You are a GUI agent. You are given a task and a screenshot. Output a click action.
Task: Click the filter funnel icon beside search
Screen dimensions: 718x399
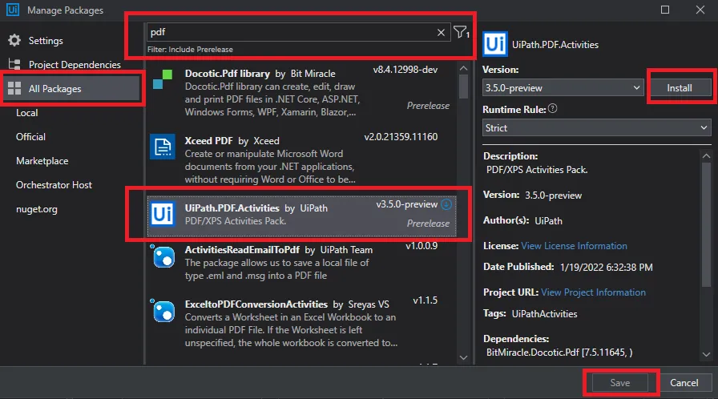[x=460, y=33]
